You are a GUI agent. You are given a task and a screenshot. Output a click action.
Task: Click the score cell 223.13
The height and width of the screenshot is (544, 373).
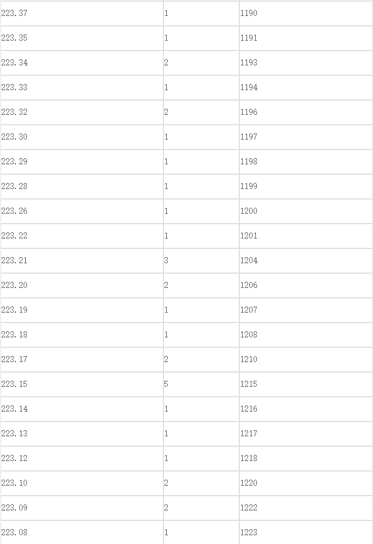(x=82, y=434)
